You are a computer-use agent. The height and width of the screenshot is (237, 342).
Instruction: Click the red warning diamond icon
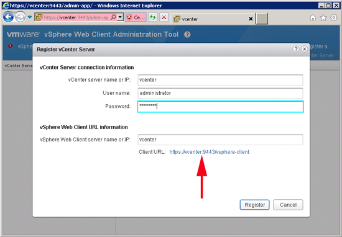pos(10,46)
